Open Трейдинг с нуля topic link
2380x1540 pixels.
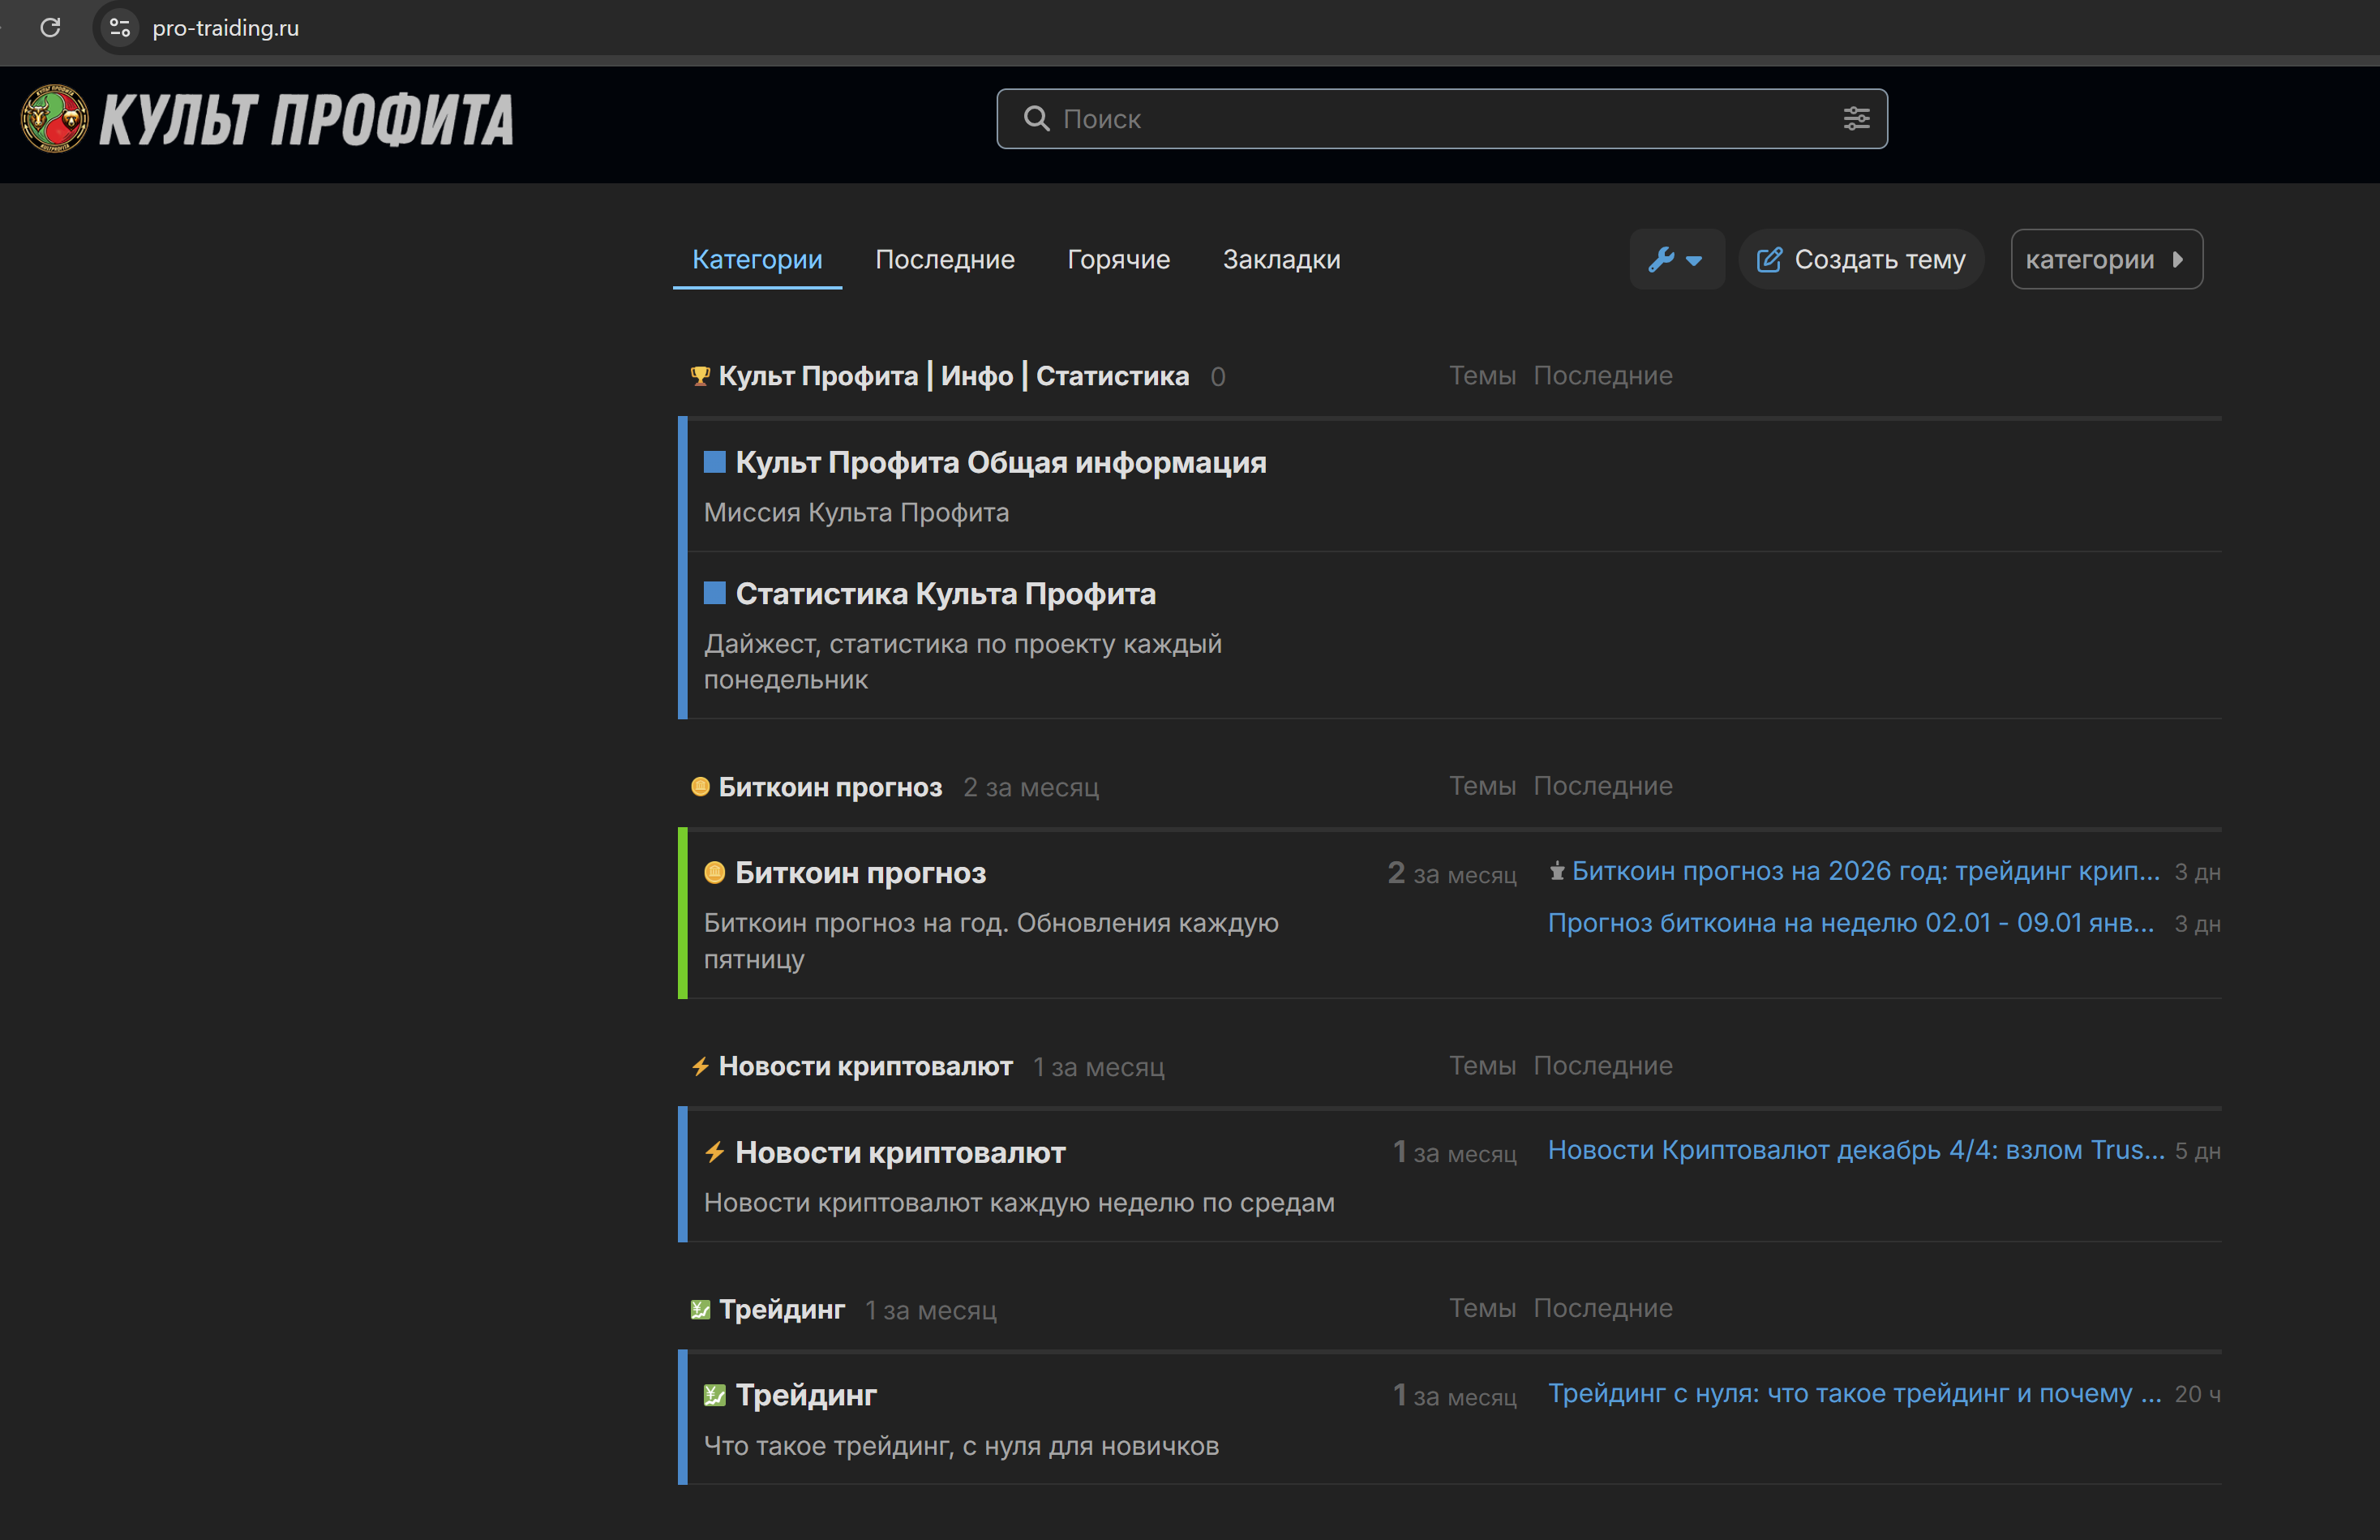[x=1854, y=1394]
